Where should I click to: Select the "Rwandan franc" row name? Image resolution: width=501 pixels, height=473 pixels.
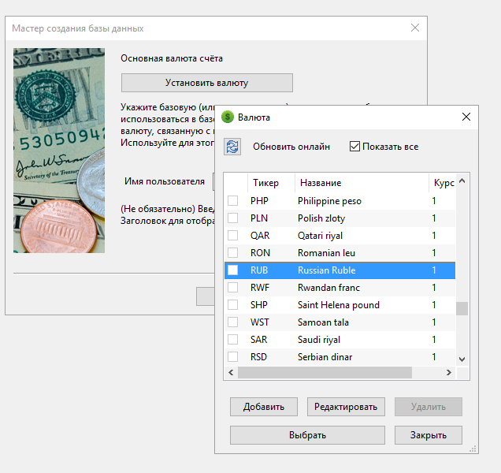tap(328, 287)
